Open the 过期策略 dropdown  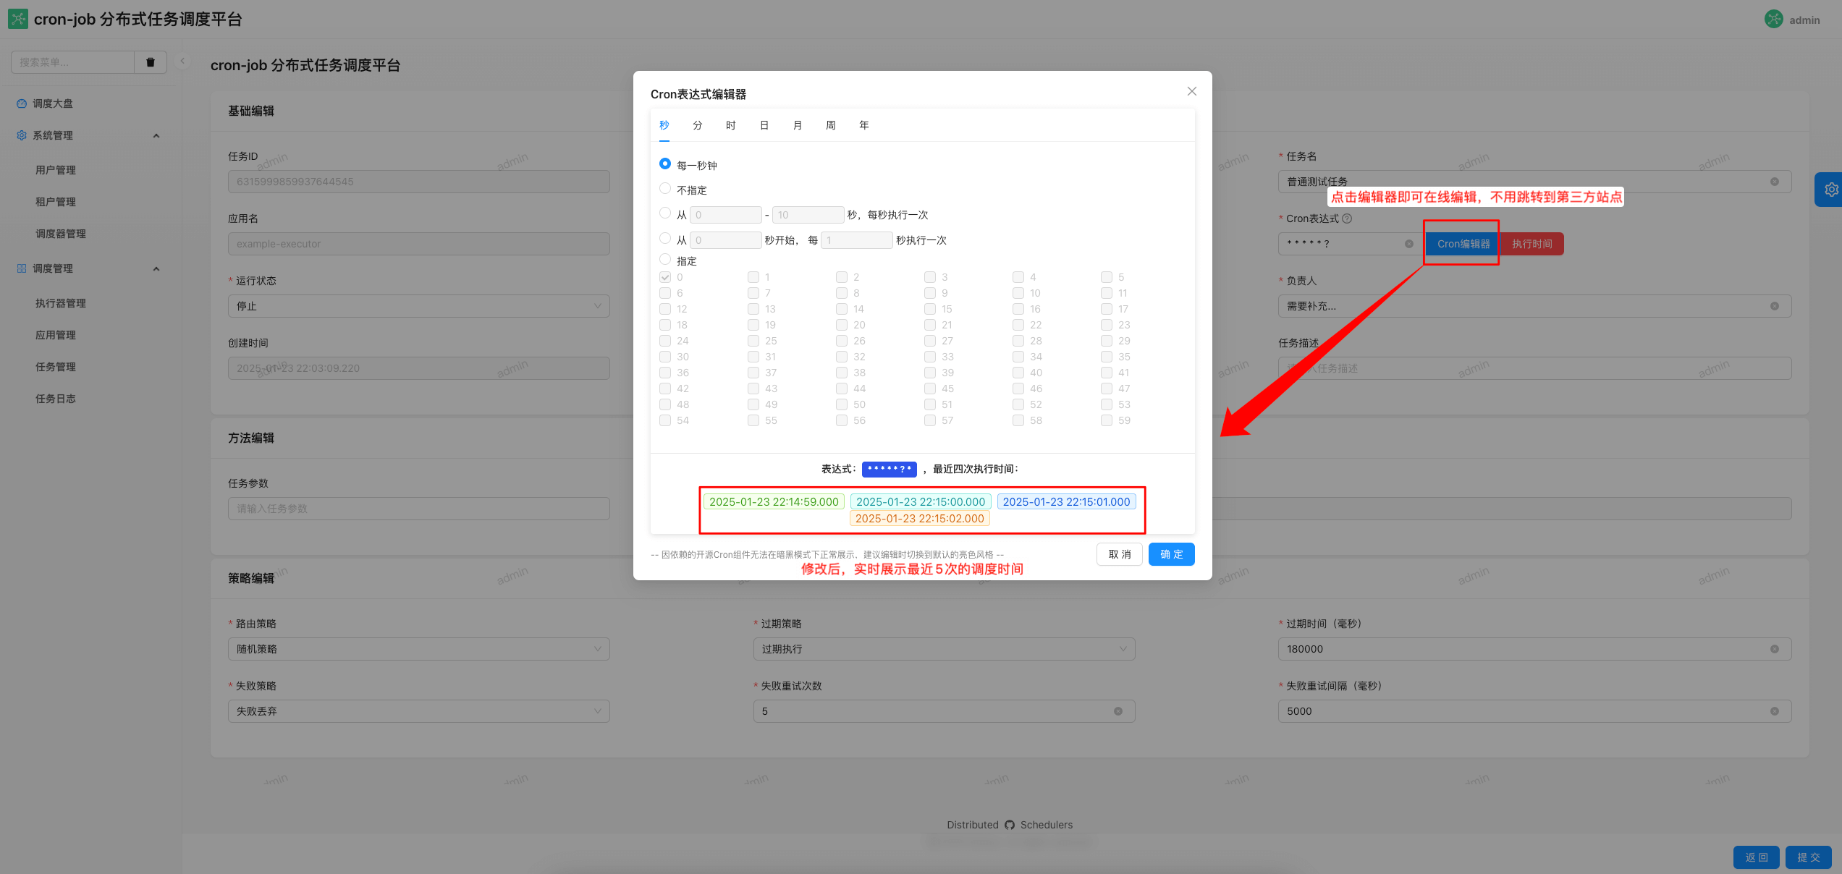coord(944,649)
